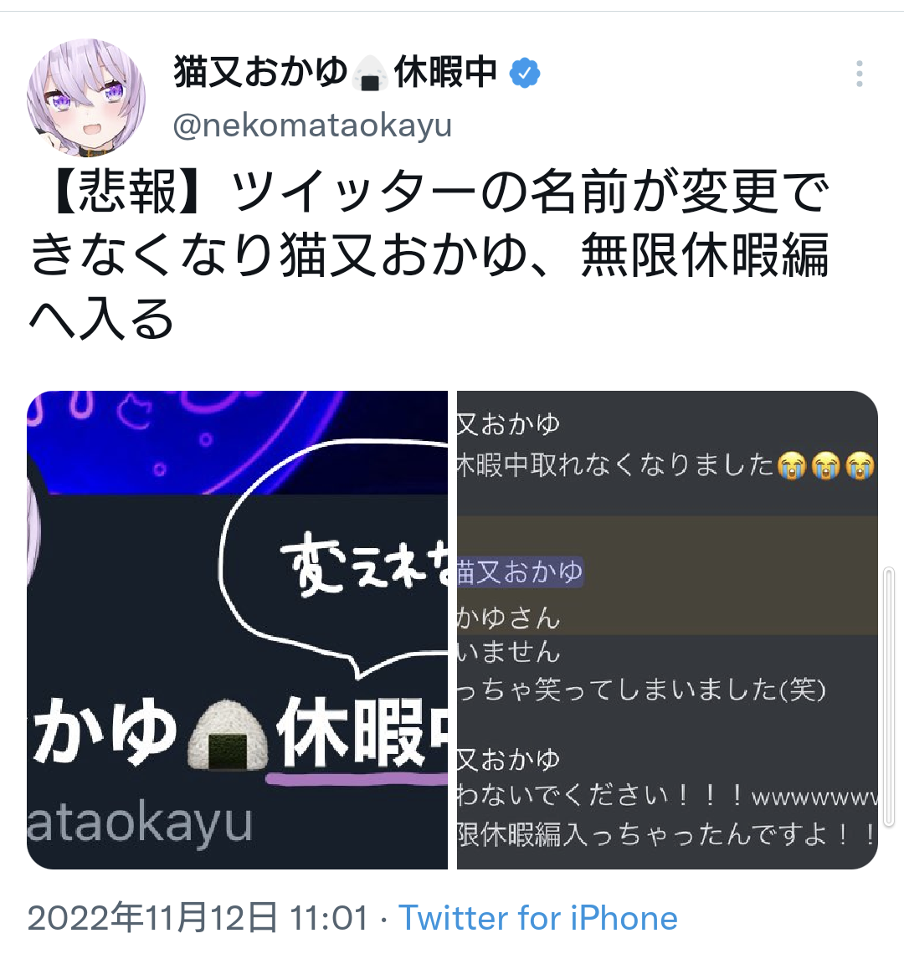Image resolution: width=904 pixels, height=959 pixels.
Task: Open the left attached image with purple circle
Action: [238, 630]
